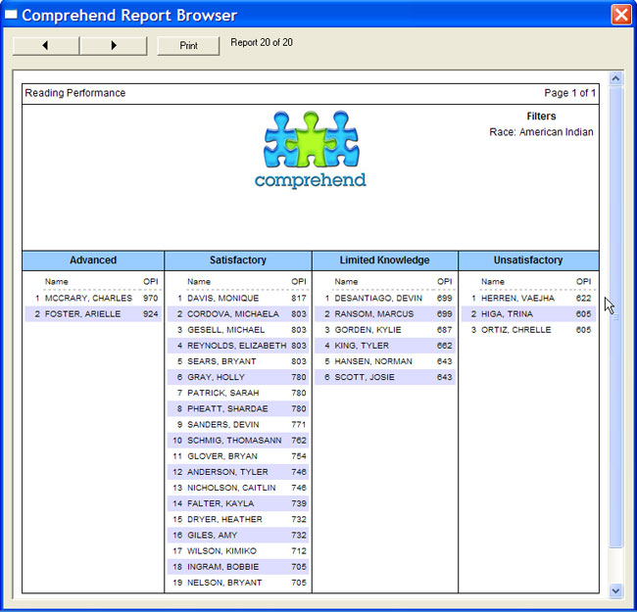Screen dimensions: 637x612
Task: Select the DAVIS, MONIQUE row
Action: (x=238, y=299)
